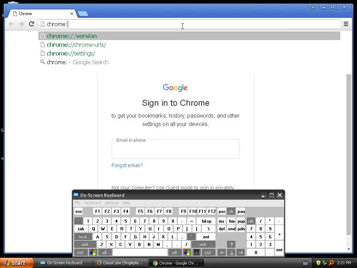Viewport: 357px width, 268px height.
Task: Click the page scrollbar down arrow
Action: click(x=349, y=249)
